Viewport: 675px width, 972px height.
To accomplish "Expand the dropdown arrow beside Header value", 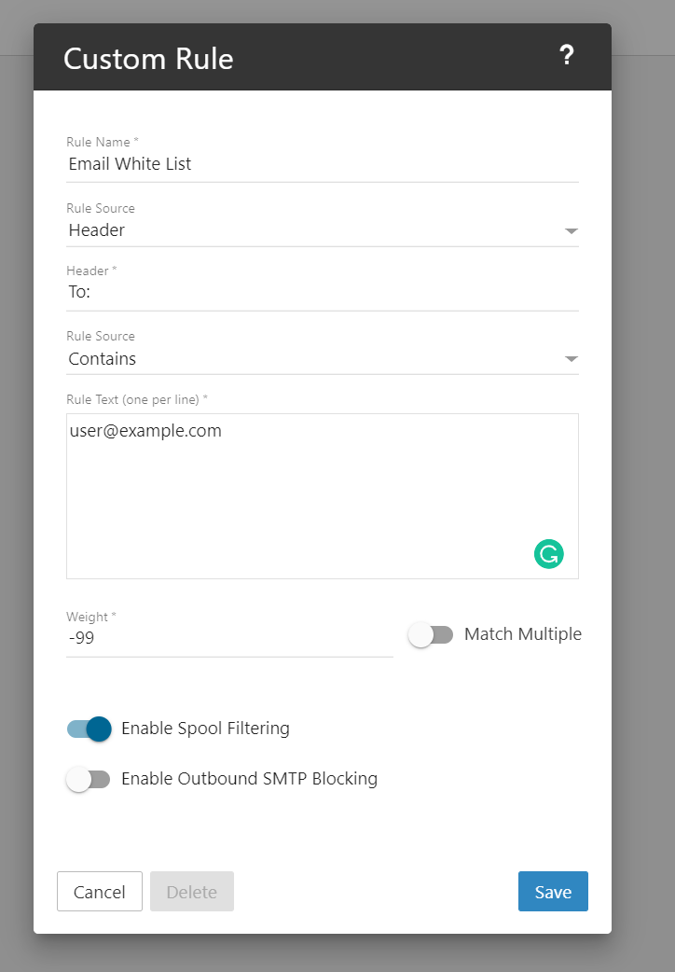I will (572, 230).
